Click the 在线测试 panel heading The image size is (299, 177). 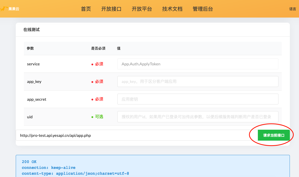(x=32, y=30)
